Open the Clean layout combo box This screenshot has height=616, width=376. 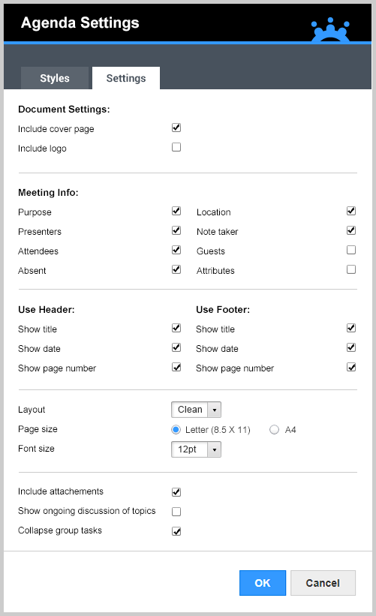point(196,410)
